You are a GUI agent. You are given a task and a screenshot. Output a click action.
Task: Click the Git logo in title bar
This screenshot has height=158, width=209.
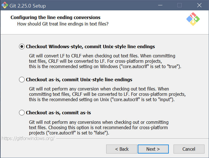coord(5,5)
